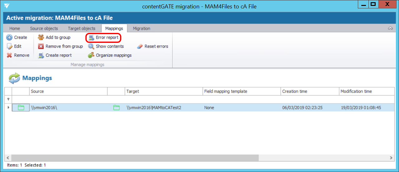The height and width of the screenshot is (172, 399).
Task: Expand the \\vmwin2016\ row arrow
Action: click(8, 107)
